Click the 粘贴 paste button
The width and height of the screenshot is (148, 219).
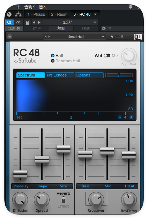pos(86,29)
